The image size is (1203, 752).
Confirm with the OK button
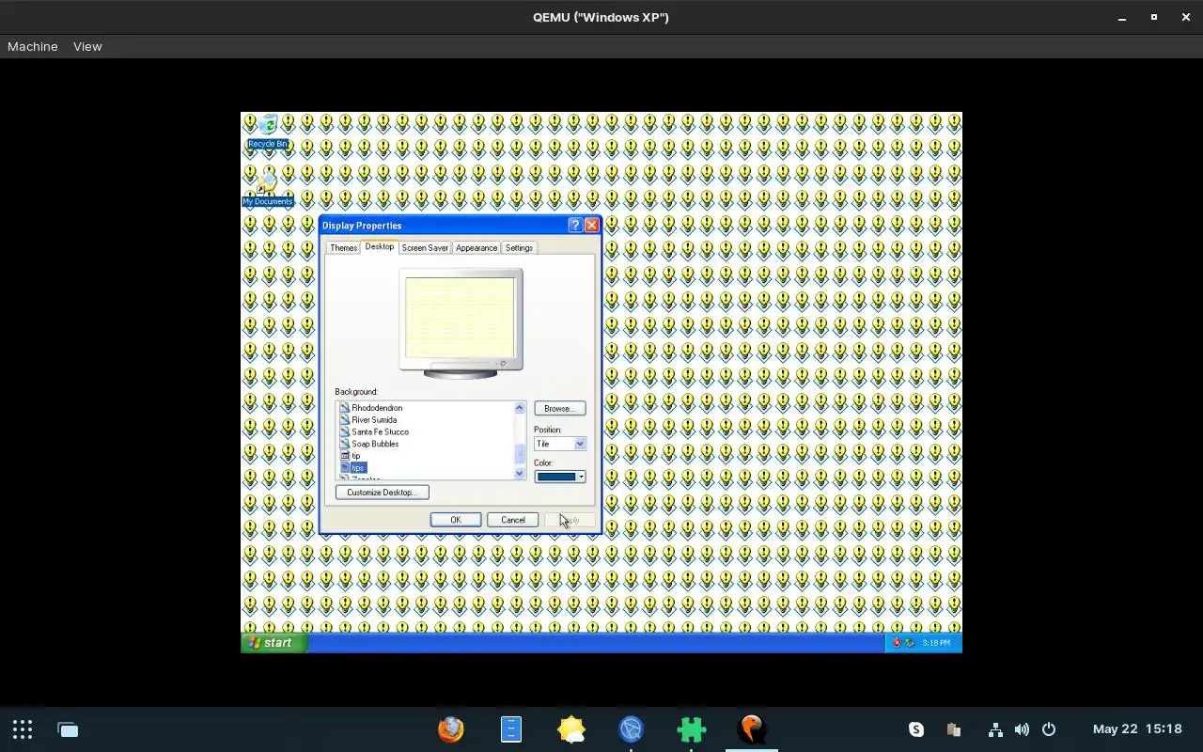pos(456,520)
